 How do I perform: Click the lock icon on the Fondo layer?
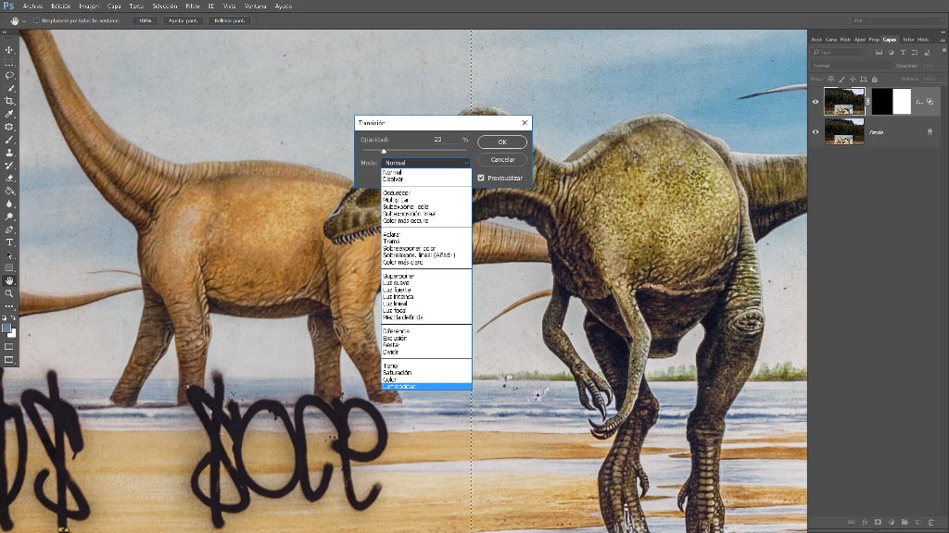930,131
